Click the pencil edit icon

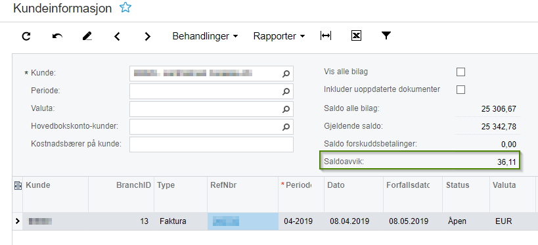[x=87, y=35]
